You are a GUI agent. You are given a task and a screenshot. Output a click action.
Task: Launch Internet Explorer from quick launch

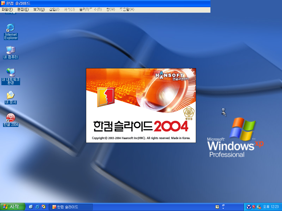point(37,207)
